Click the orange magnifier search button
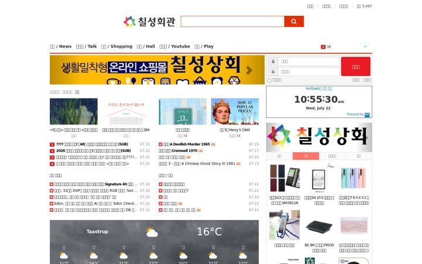 click(294, 22)
